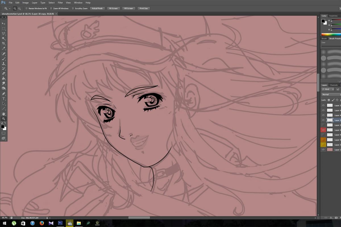Pick a color from the spectrum ramp
This screenshot has height=227, width=341.
(331, 34)
